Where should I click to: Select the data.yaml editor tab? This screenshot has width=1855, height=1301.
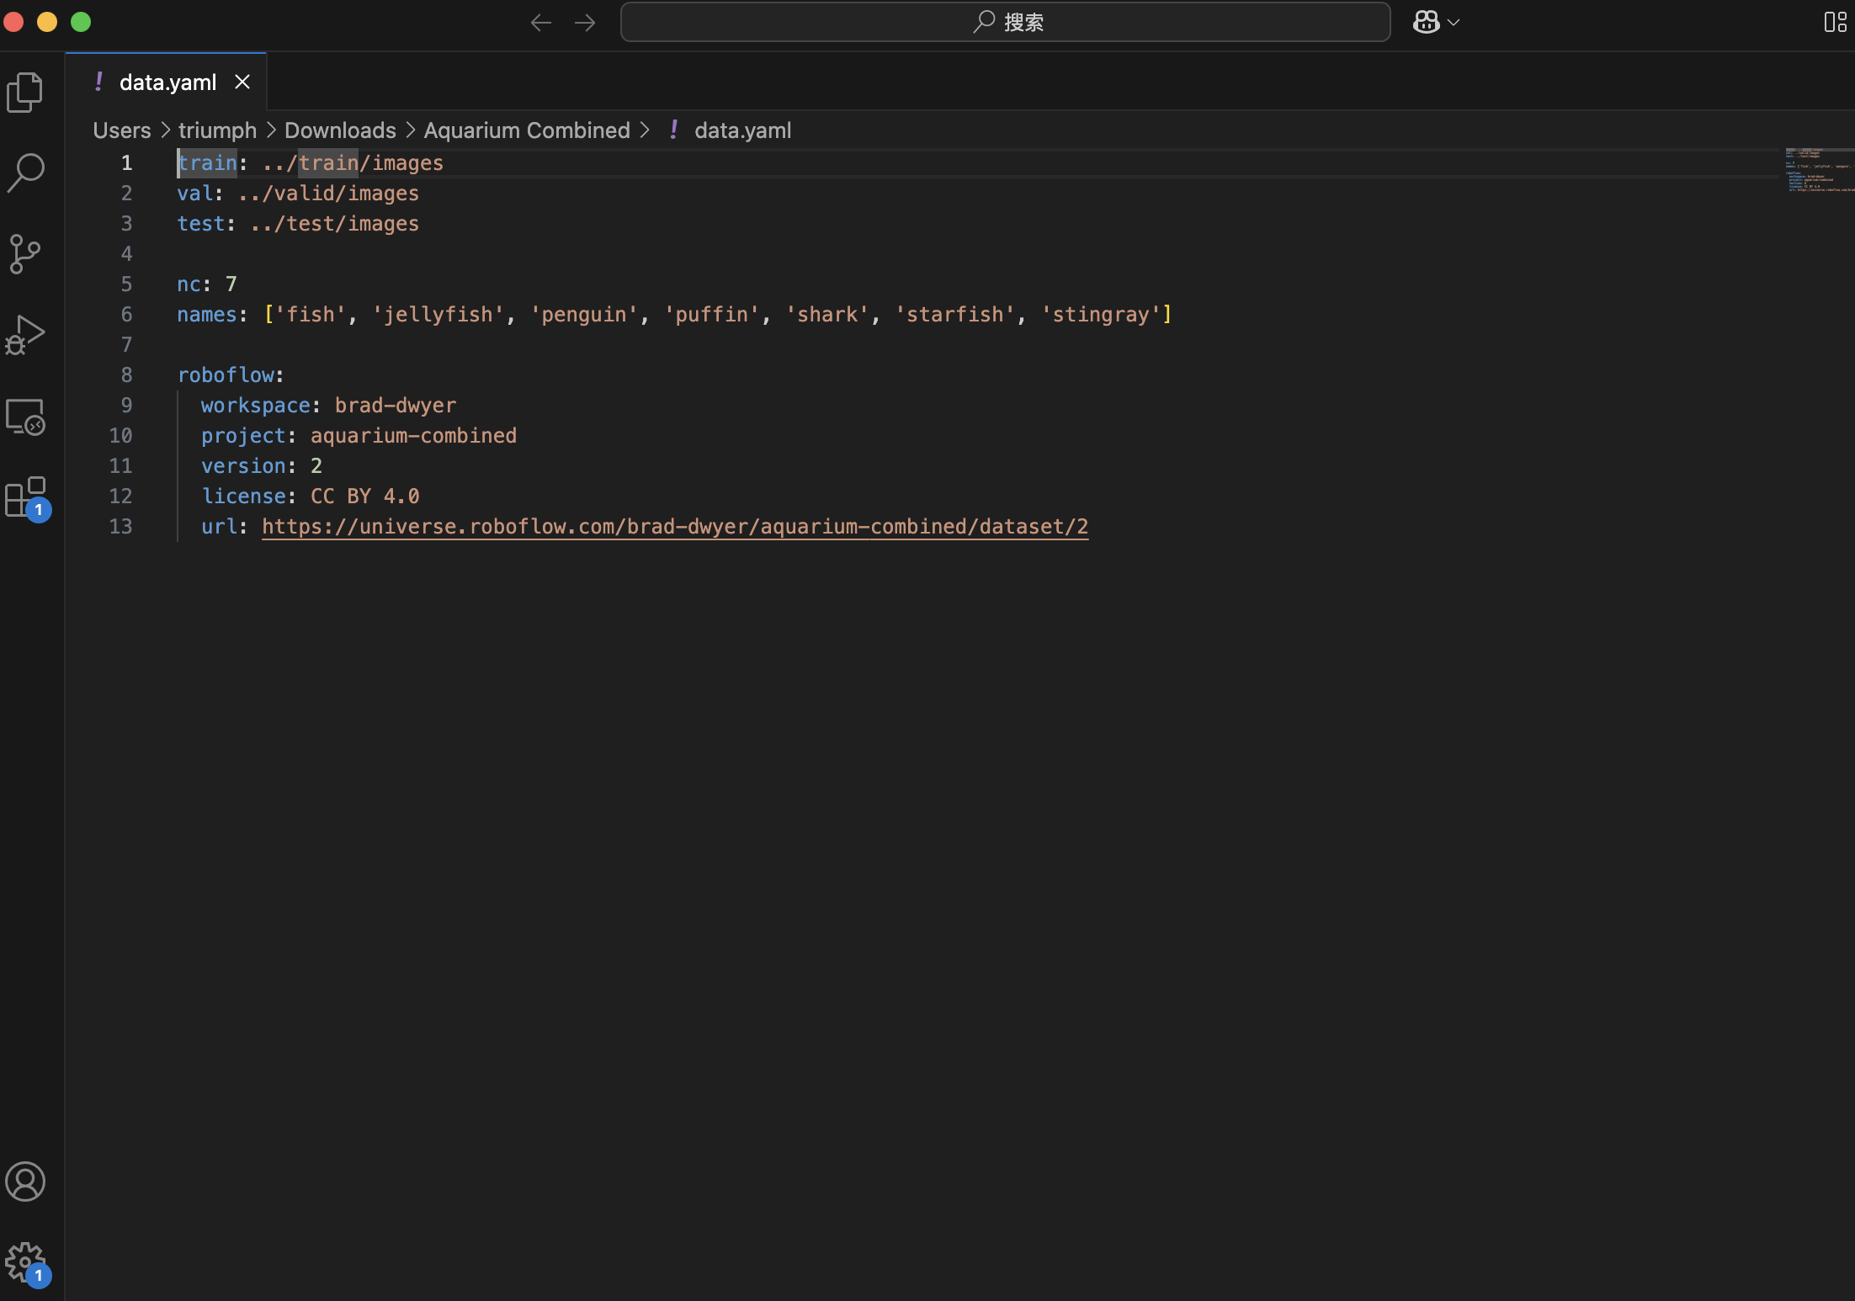click(x=167, y=82)
